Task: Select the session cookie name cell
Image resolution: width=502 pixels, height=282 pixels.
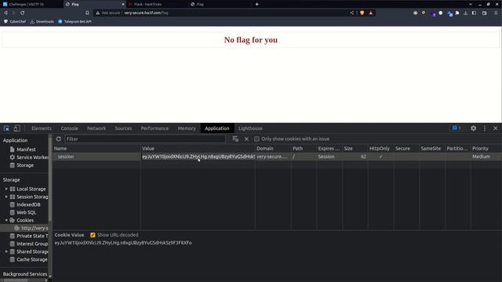Action: tap(96, 157)
